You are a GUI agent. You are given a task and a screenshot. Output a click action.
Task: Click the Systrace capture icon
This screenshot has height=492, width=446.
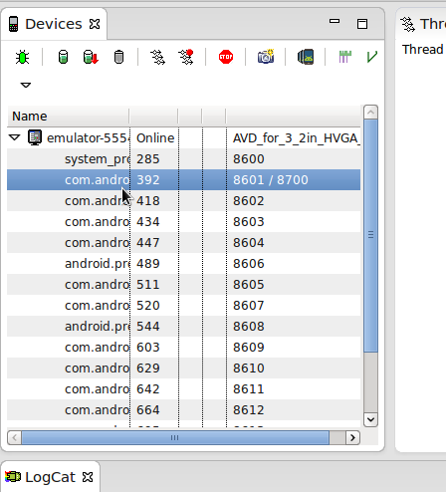[344, 57]
